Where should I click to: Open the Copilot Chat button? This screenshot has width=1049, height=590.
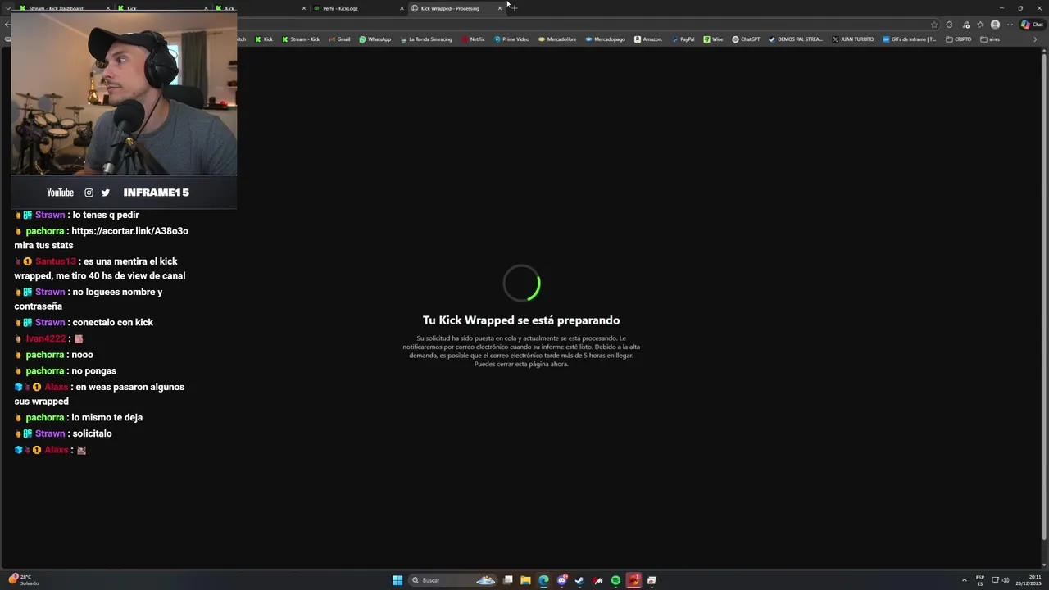1032,25
